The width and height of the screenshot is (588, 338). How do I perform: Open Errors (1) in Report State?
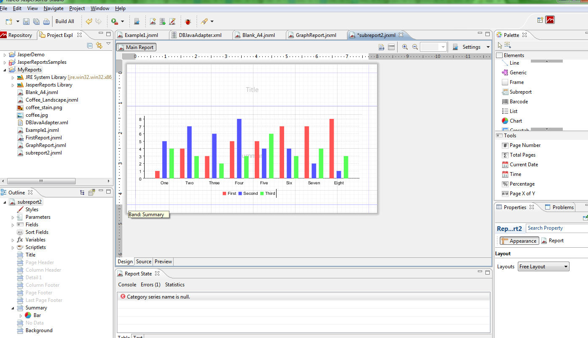150,285
